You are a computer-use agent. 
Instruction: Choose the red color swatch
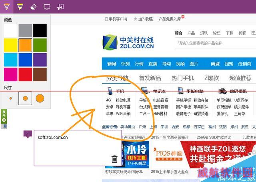(25, 74)
